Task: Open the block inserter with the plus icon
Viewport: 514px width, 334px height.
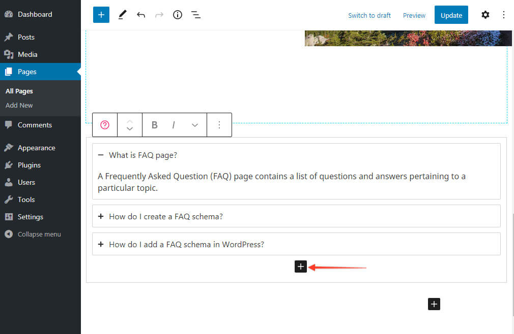Action: [x=101, y=15]
